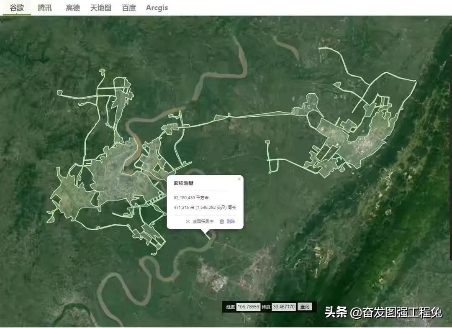Image resolution: width=452 pixels, height=328 pixels.
Task: Switch to the 谷歌 map tab
Action: coord(16,8)
